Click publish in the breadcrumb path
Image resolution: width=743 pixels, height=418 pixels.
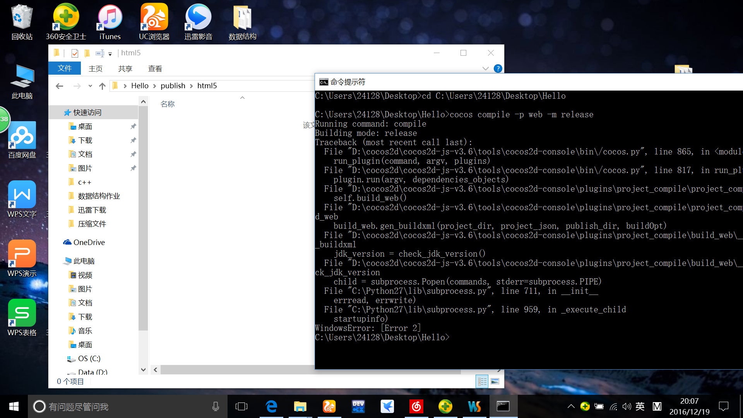173,86
